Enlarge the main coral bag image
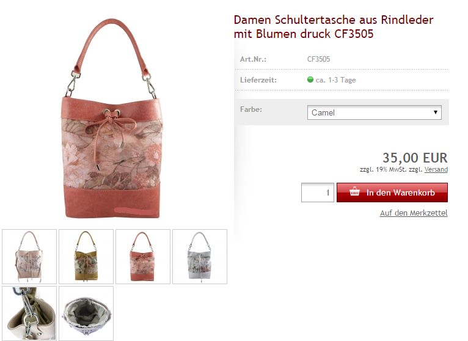Image resolution: width=468 pixels, height=341 pixels. [112, 118]
